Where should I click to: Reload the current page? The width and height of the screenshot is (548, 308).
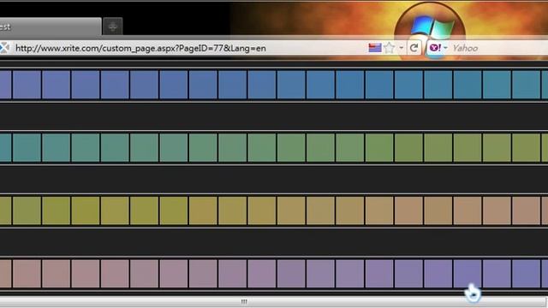414,48
